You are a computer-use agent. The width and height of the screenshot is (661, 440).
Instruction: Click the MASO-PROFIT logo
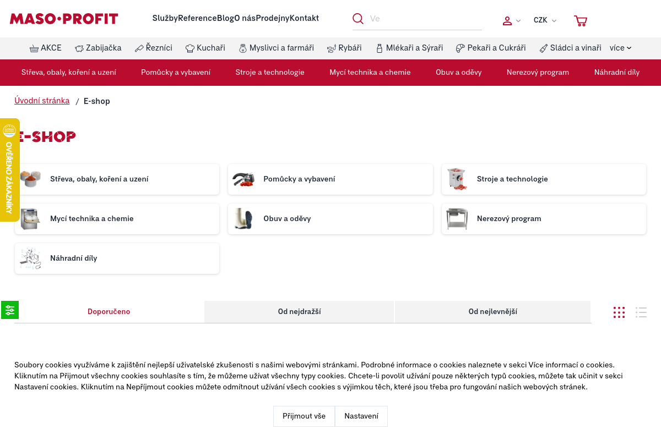64,19
